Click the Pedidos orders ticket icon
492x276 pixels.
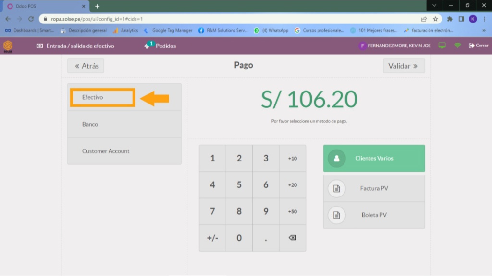pos(147,46)
